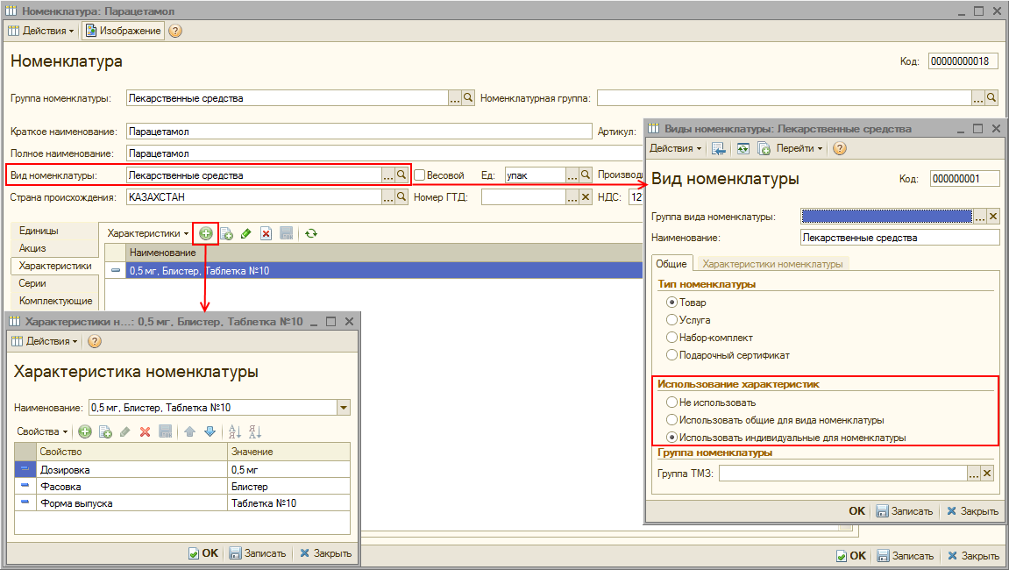This screenshot has width=1009, height=570.
Task: Click Записать in Вид номенклатуры window
Action: pos(906,511)
